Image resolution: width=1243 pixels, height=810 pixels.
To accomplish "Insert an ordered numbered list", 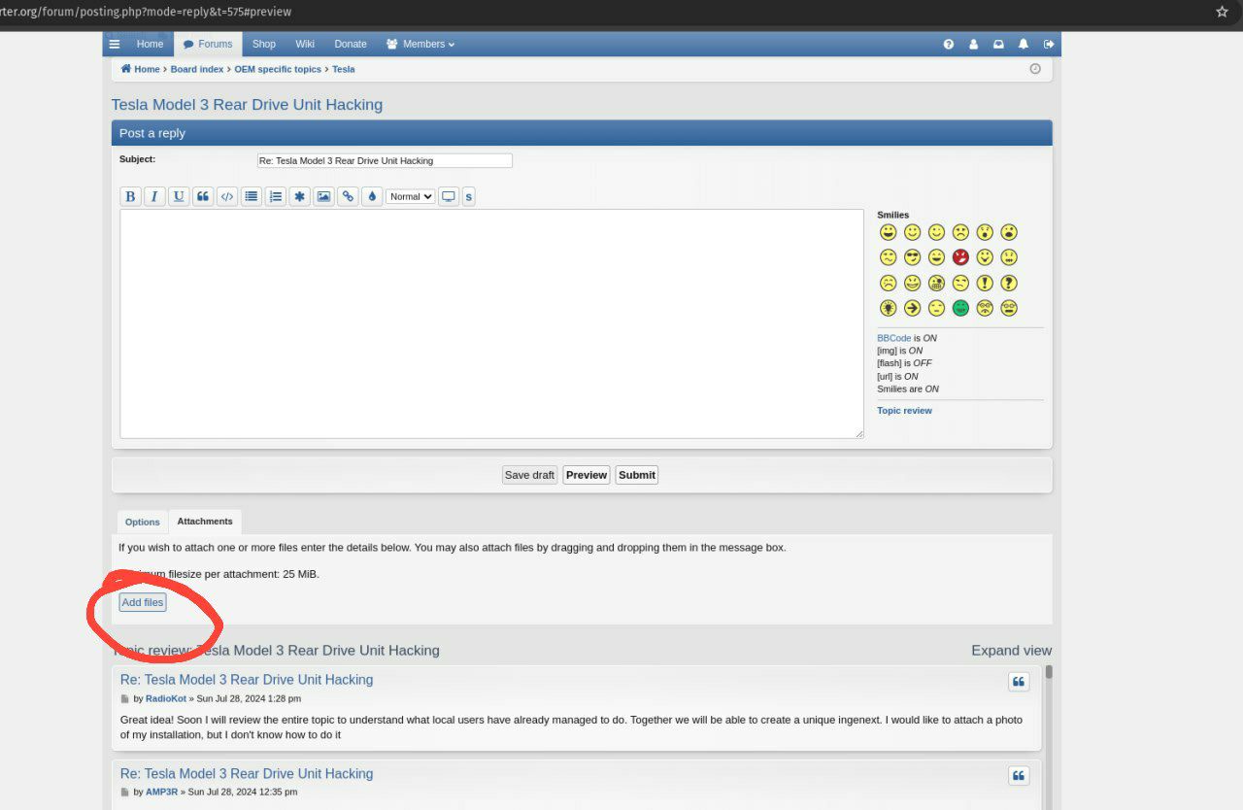I will [276, 196].
